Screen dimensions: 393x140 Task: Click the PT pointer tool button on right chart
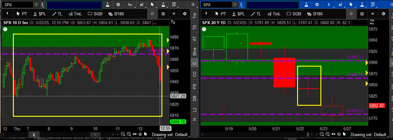[x=220, y=14]
